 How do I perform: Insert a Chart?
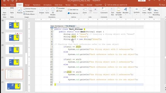coord(59,11)
